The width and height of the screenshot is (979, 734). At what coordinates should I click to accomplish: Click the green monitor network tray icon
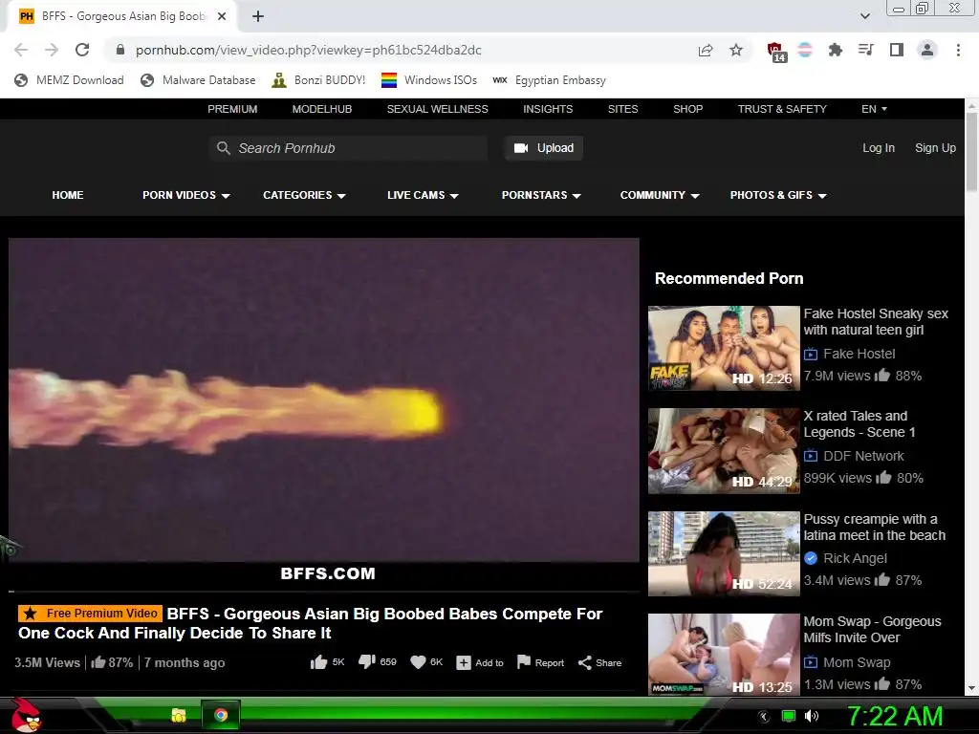point(789,716)
